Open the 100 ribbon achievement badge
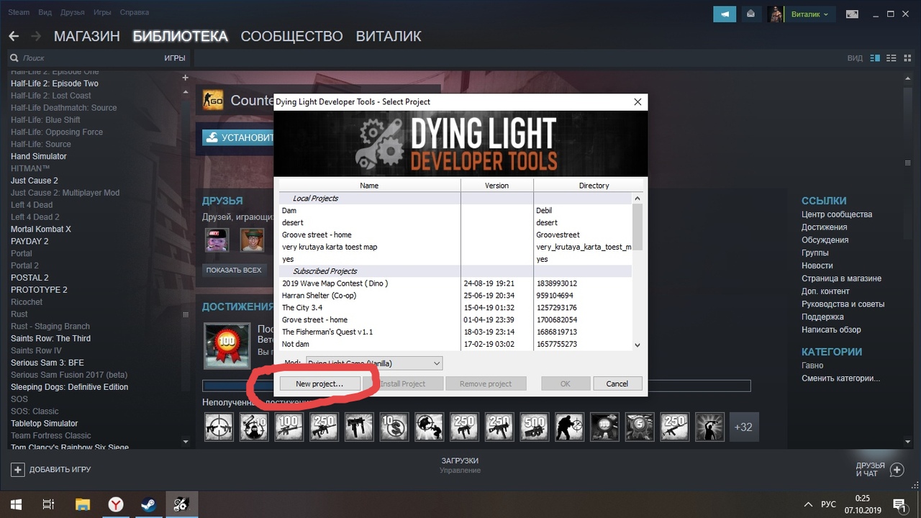This screenshot has width=921, height=518. tap(227, 345)
